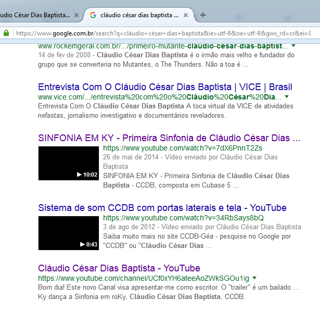Open a new browser tab

[x=203, y=15]
